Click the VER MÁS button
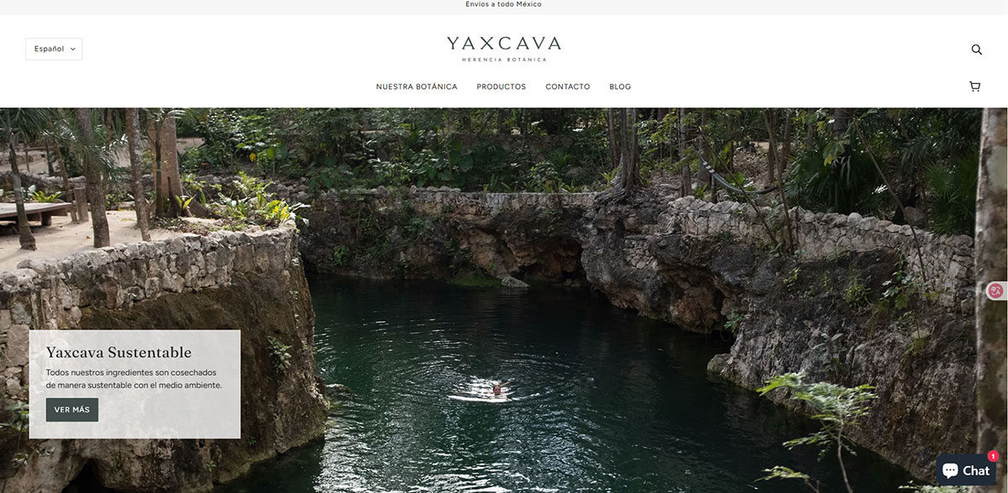This screenshot has height=493, width=1008. pos(72,410)
